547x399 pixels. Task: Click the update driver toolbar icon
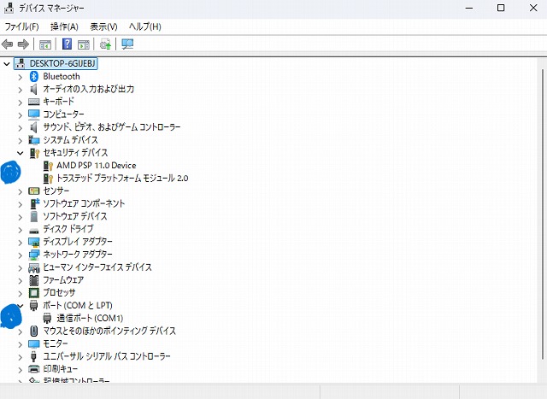click(105, 44)
